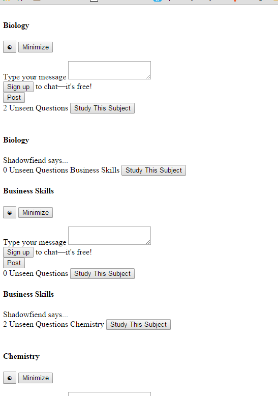This screenshot has height=396, width=278.
Task: Click the Biology text area resize handle
Action: [x=148, y=77]
